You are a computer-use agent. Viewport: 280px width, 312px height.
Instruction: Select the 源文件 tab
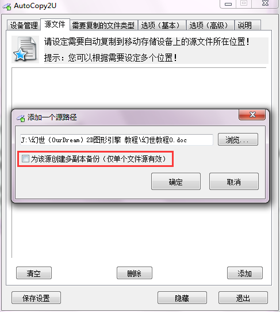55,25
